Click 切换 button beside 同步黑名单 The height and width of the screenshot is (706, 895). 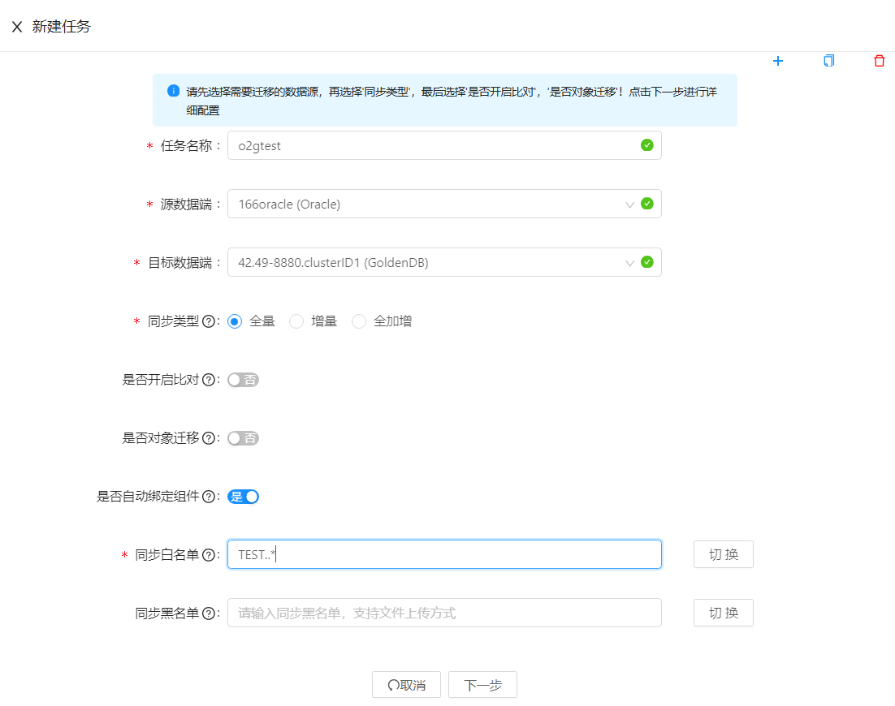pyautogui.click(x=723, y=613)
